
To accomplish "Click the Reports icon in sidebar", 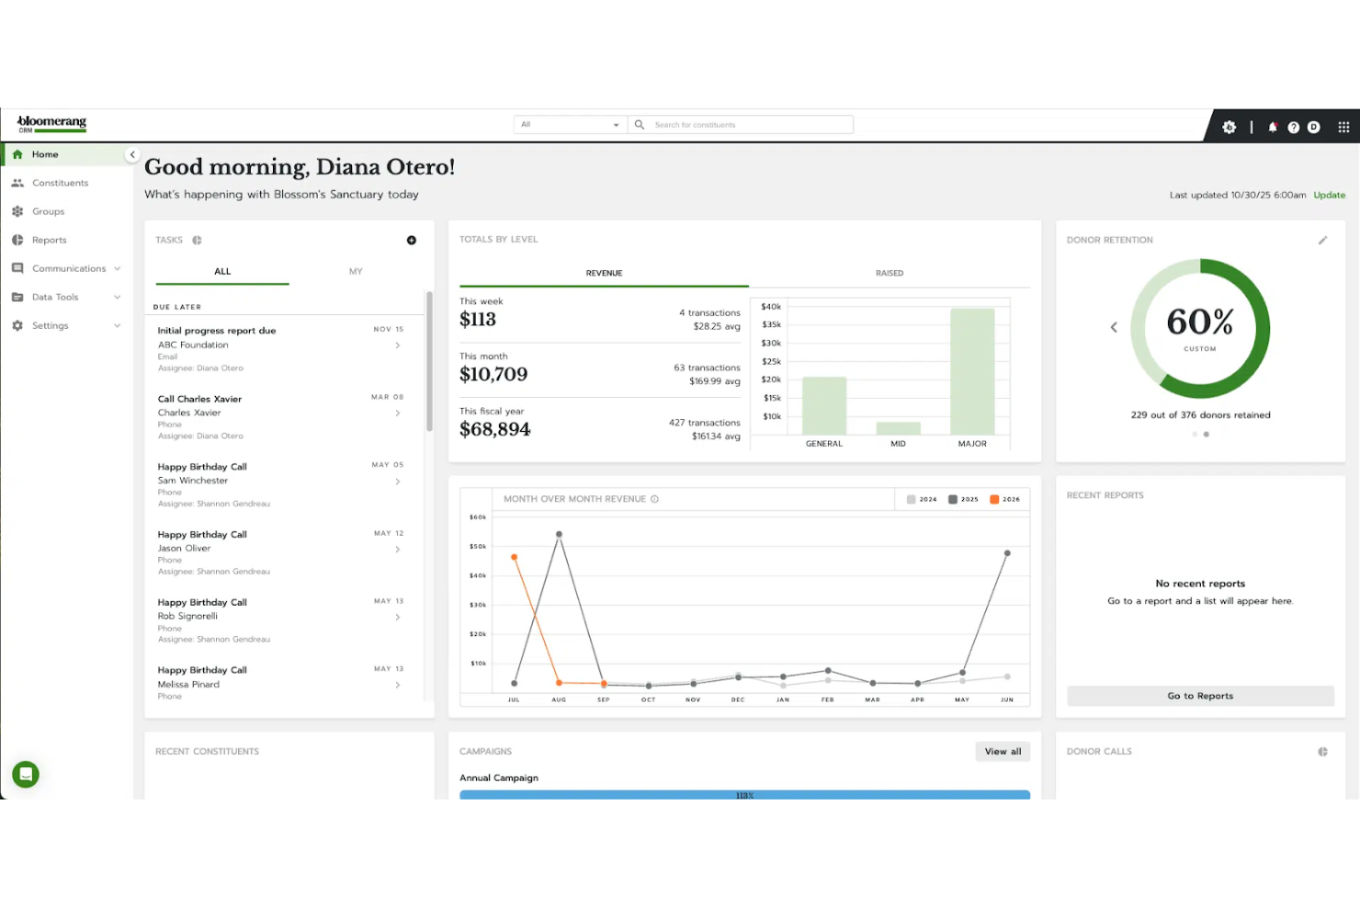I will click(17, 240).
